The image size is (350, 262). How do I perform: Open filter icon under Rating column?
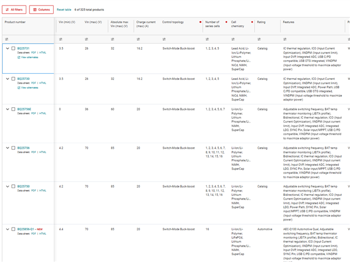259,39
